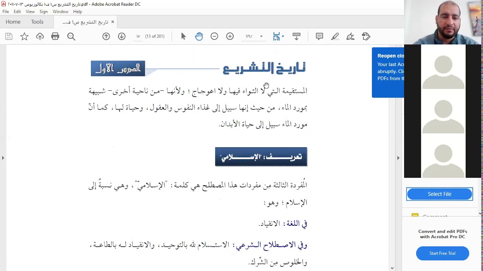Click the presenter webcam video thumbnail
This screenshot has width=483, height=271.
pos(443,22)
